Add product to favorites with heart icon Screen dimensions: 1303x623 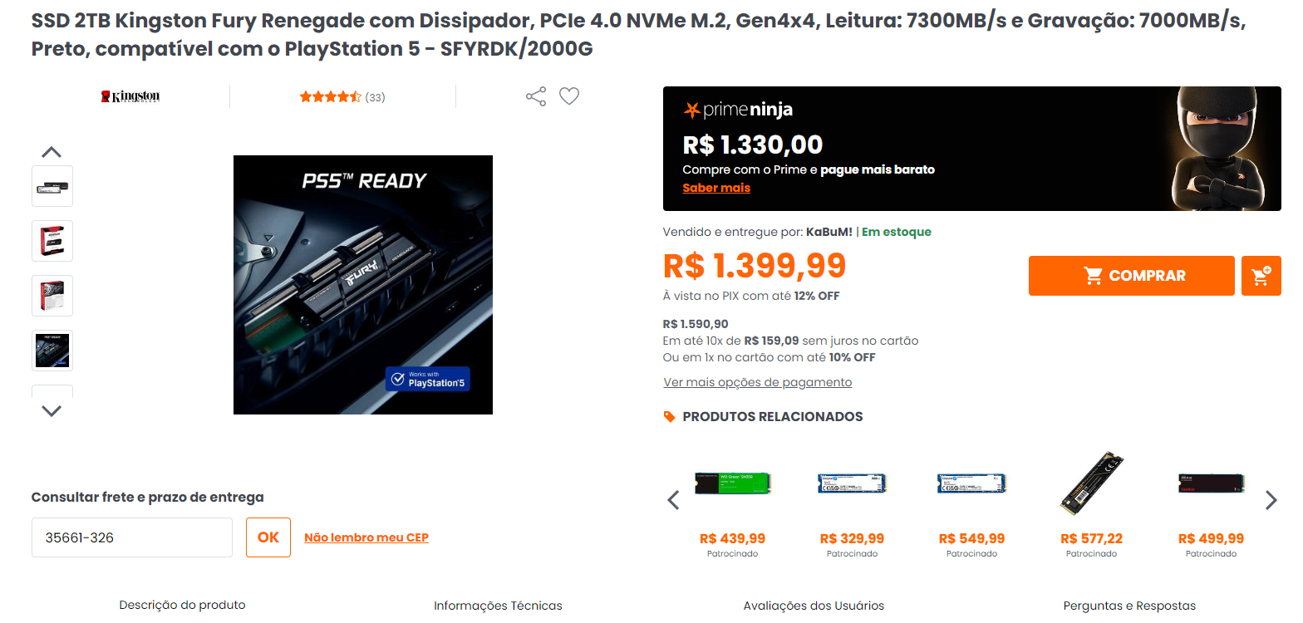coord(569,96)
